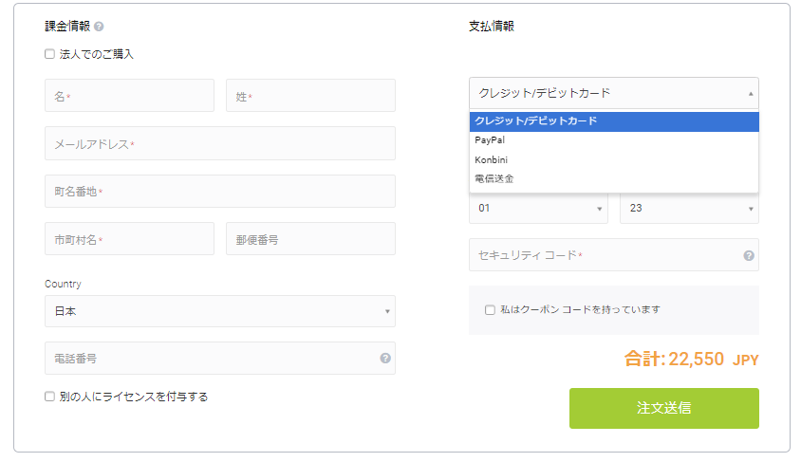Collapse the payment method combo box

click(613, 93)
